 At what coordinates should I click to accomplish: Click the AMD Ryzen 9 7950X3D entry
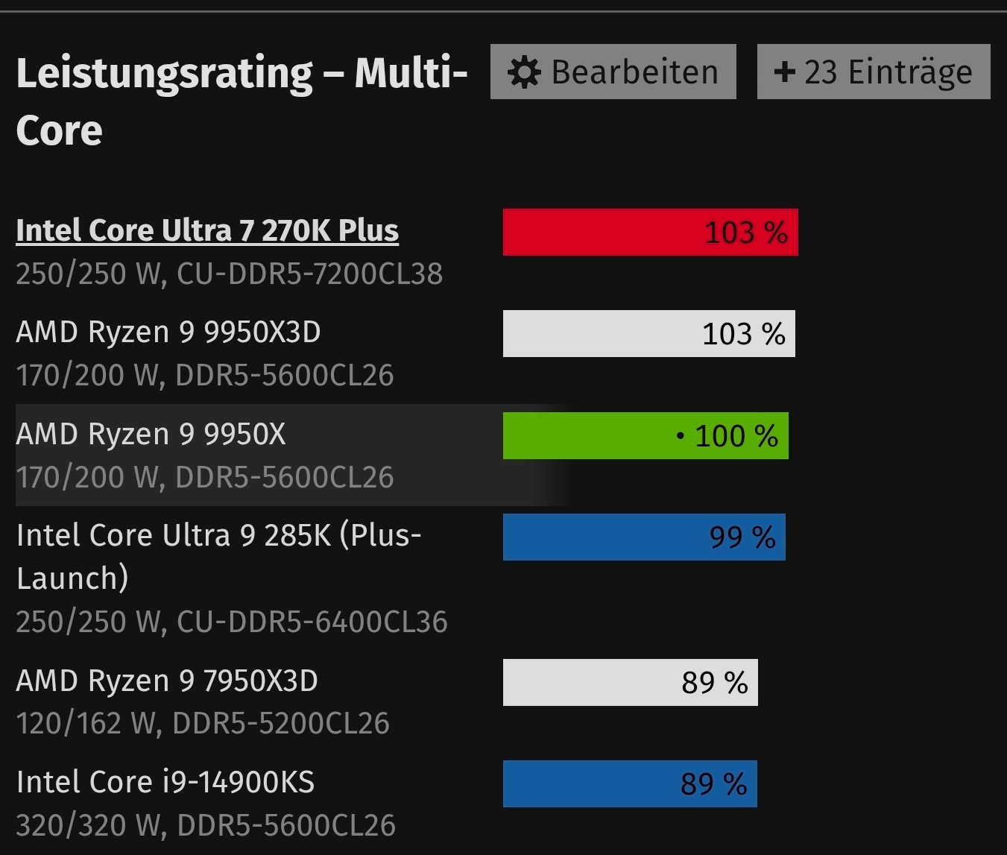point(167,681)
